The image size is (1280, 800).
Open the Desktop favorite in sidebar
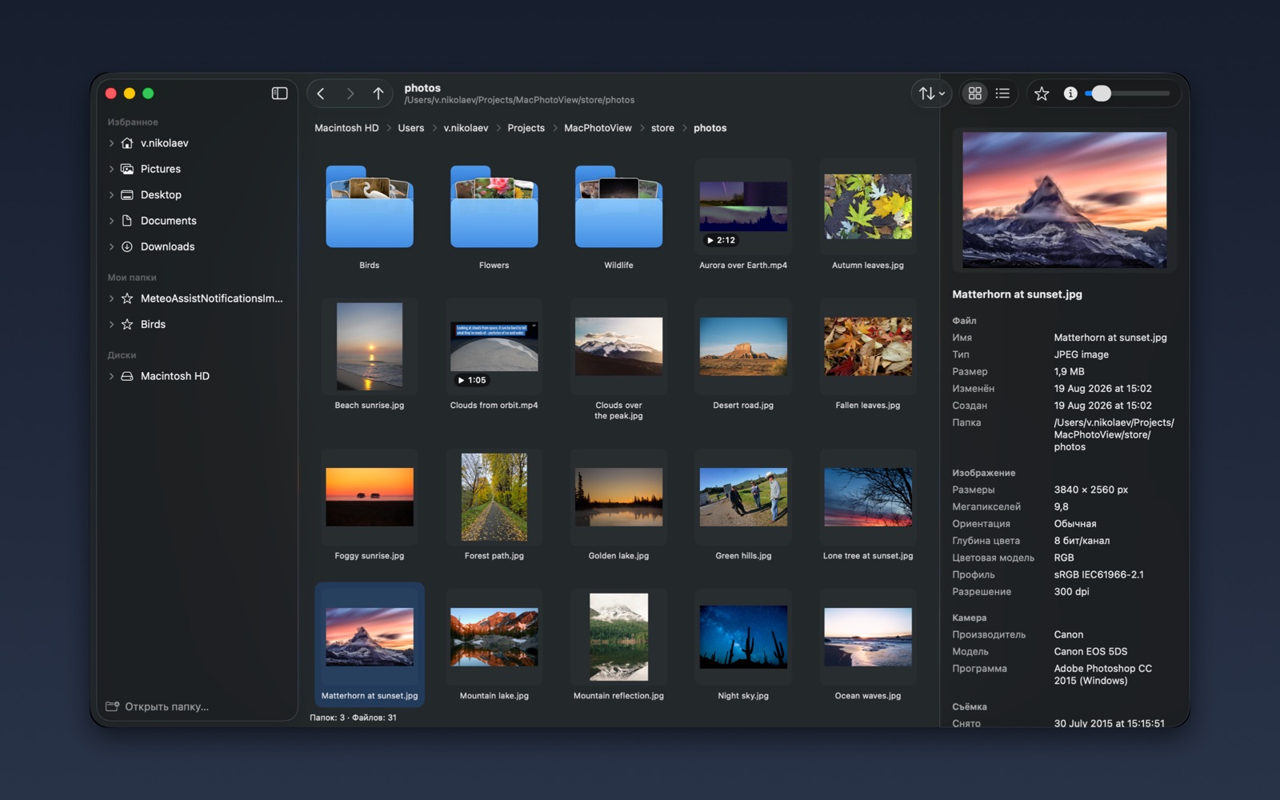pyautogui.click(x=161, y=195)
